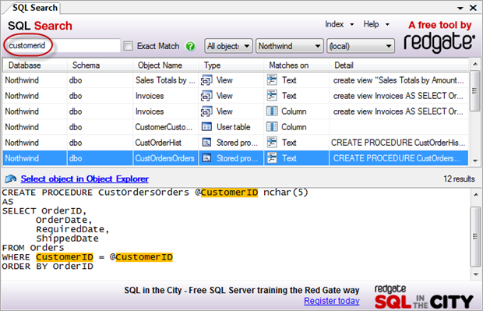Click the Column icon in CustomerCusto row
The height and width of the screenshot is (311, 483).
(272, 127)
